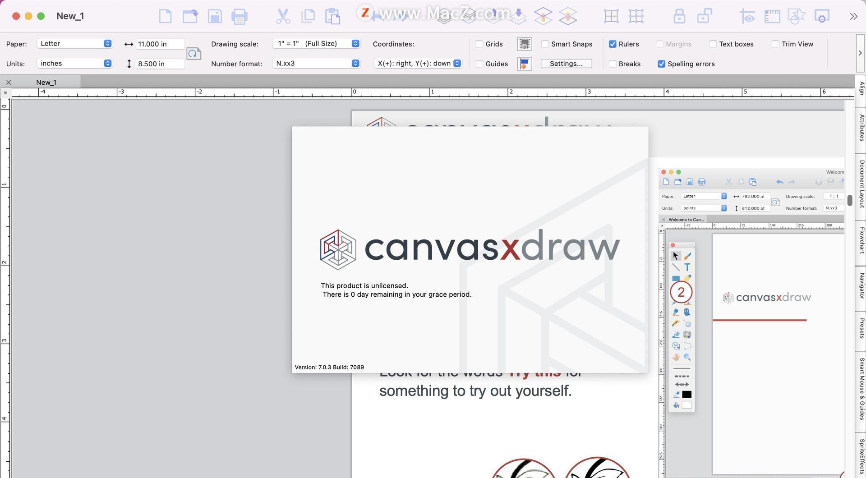Enable the Smart Snaps checkbox

[x=545, y=44]
